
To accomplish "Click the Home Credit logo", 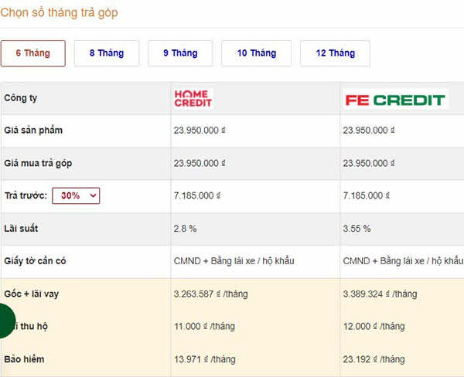I will pos(193,98).
